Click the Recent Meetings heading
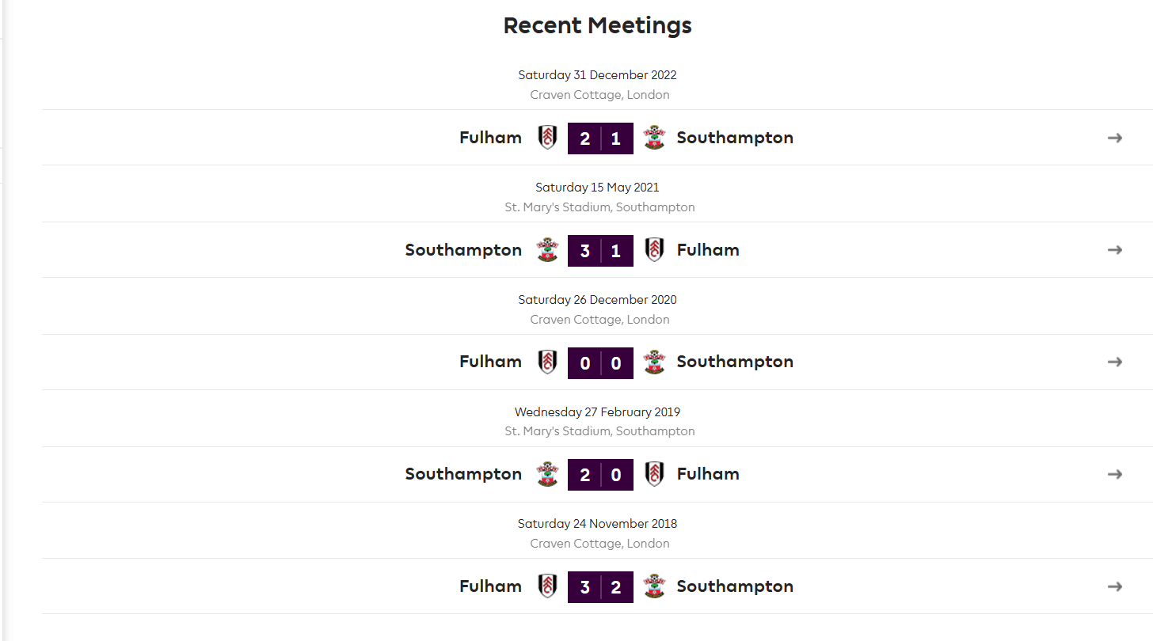Viewport: 1172px width, 641px height. pos(598,25)
